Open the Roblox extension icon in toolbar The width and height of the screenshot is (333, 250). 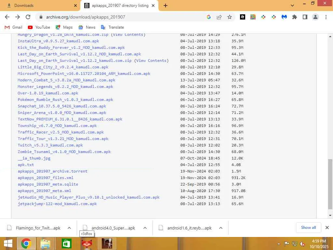coord(243,17)
